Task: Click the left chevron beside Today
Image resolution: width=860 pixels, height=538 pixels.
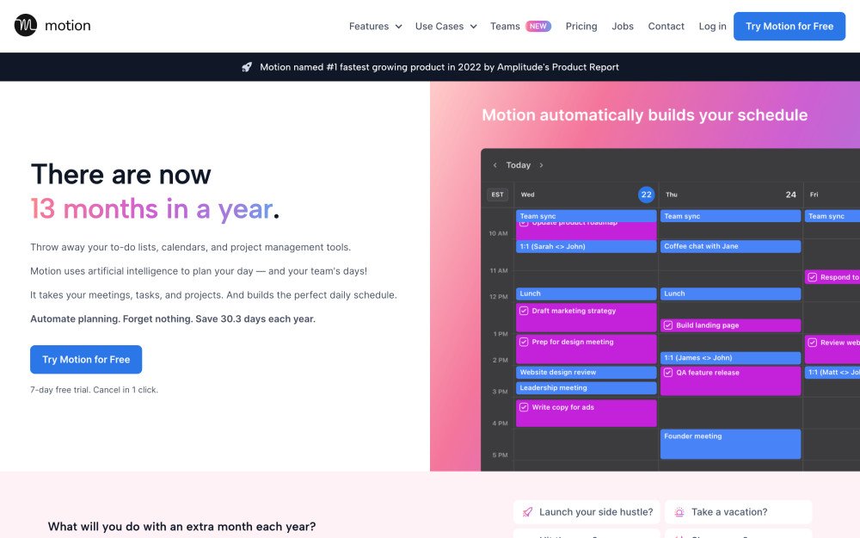Action: (x=494, y=164)
